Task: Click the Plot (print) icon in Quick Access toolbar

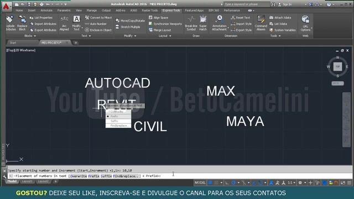Action: [41, 4]
